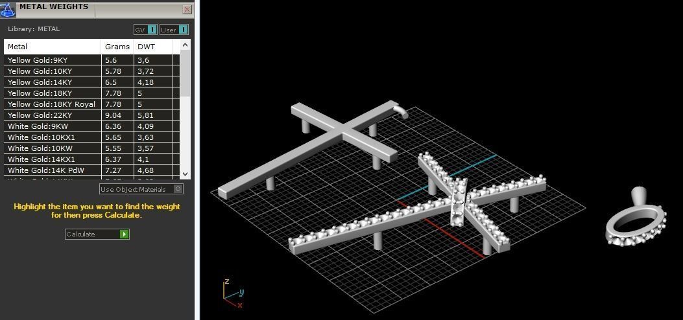Screen dimensions: 683x320
Task: Select the Yellow Gold:22KY row
Action: click(91, 115)
